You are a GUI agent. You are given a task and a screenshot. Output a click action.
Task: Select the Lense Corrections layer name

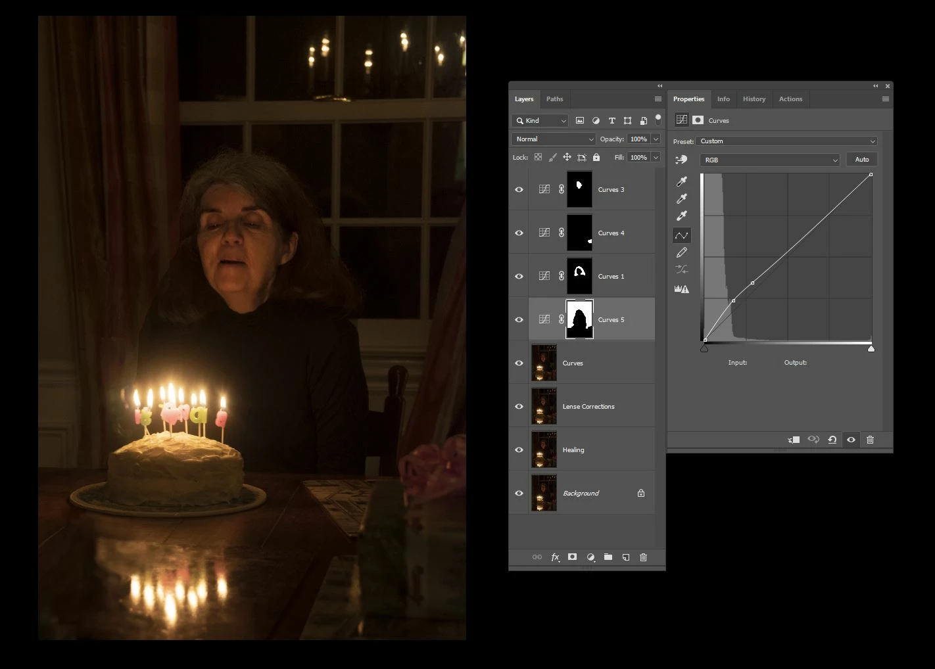pyautogui.click(x=588, y=406)
